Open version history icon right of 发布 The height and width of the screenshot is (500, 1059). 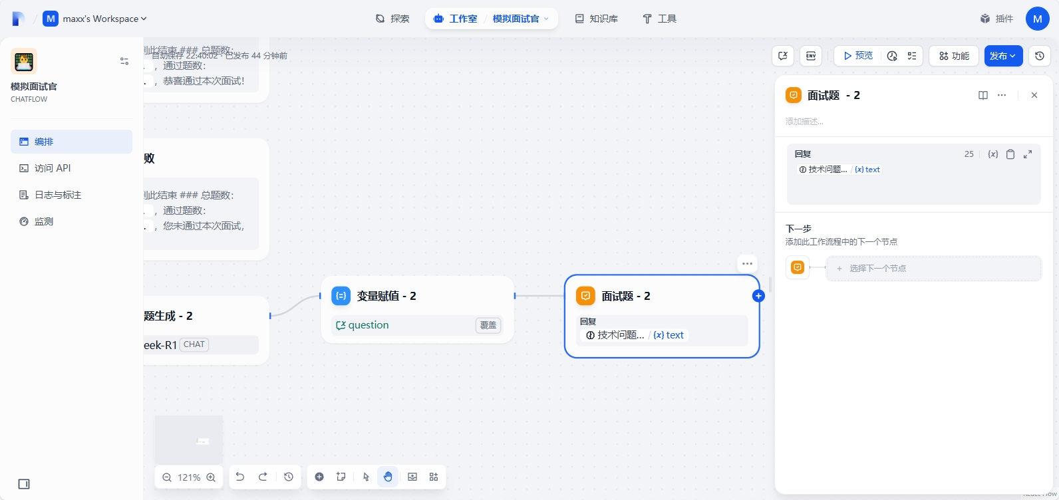coord(1040,56)
